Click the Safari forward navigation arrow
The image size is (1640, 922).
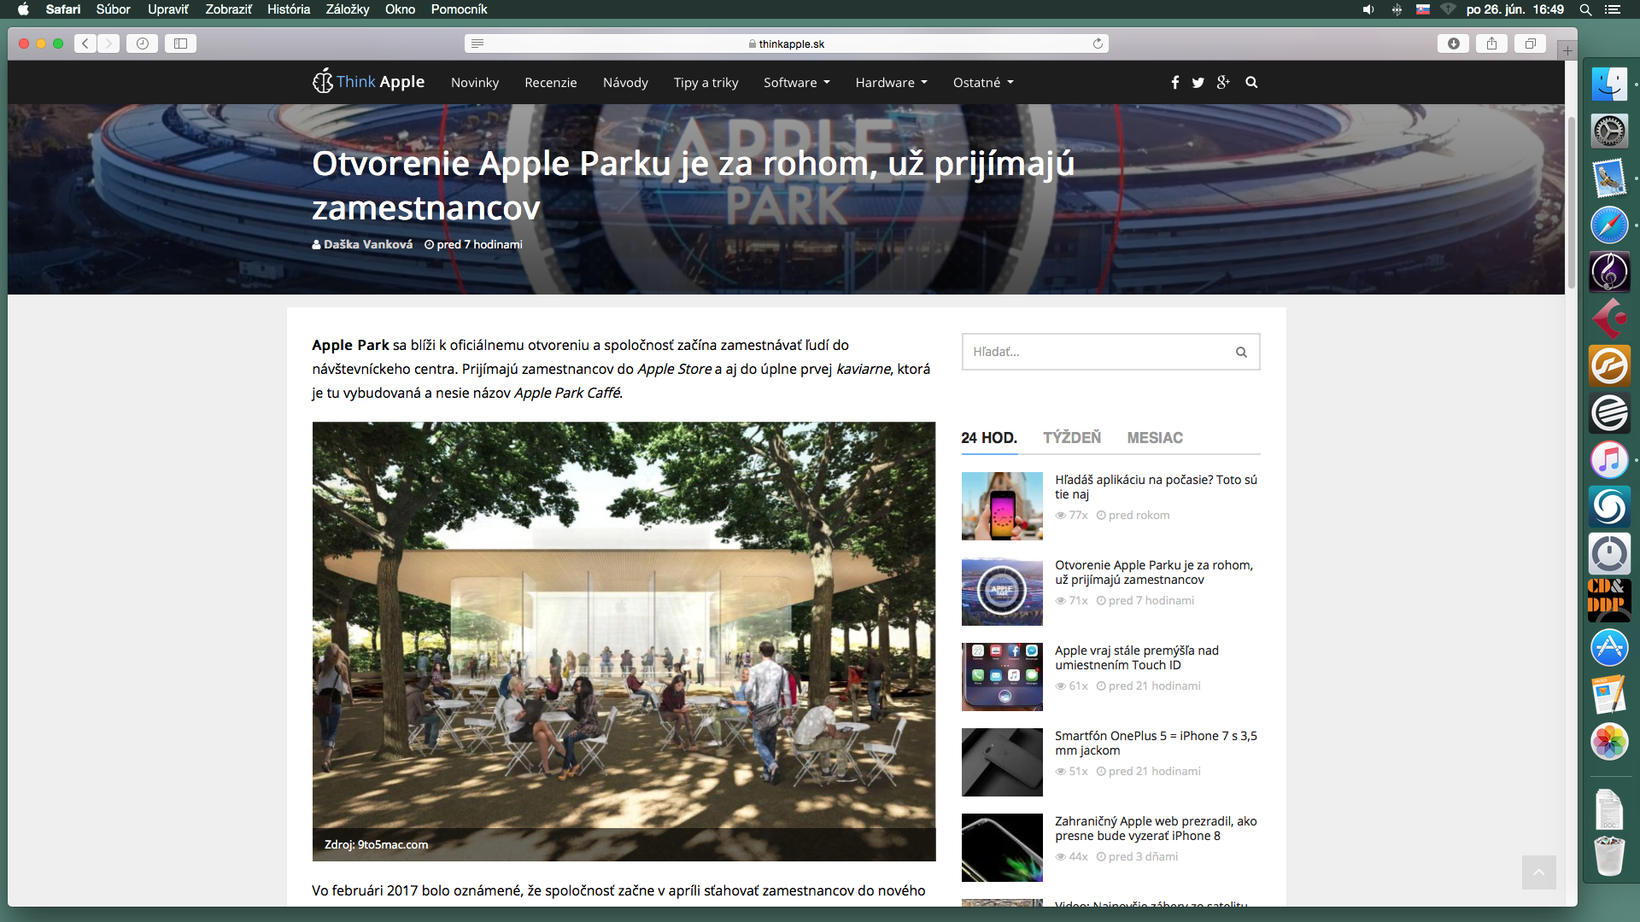point(108,44)
